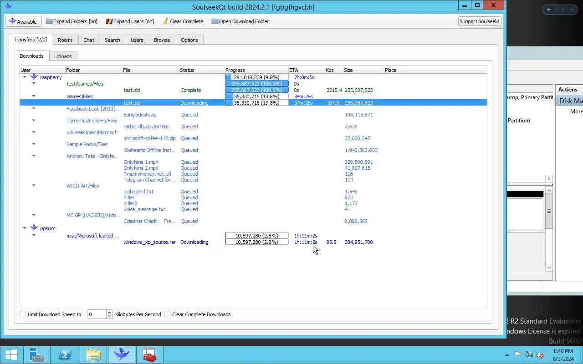Toggle Expand Folders [on]
The width and height of the screenshot is (583, 364).
pyautogui.click(x=72, y=21)
